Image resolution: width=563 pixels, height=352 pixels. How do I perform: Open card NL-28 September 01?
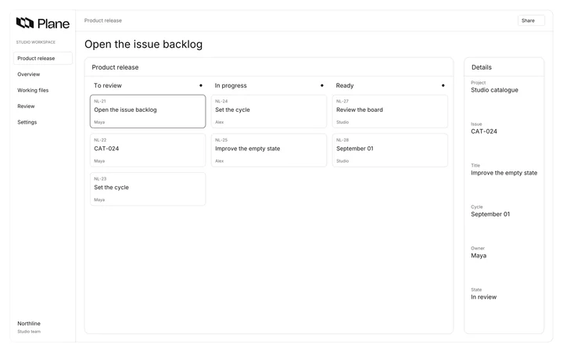coord(390,150)
